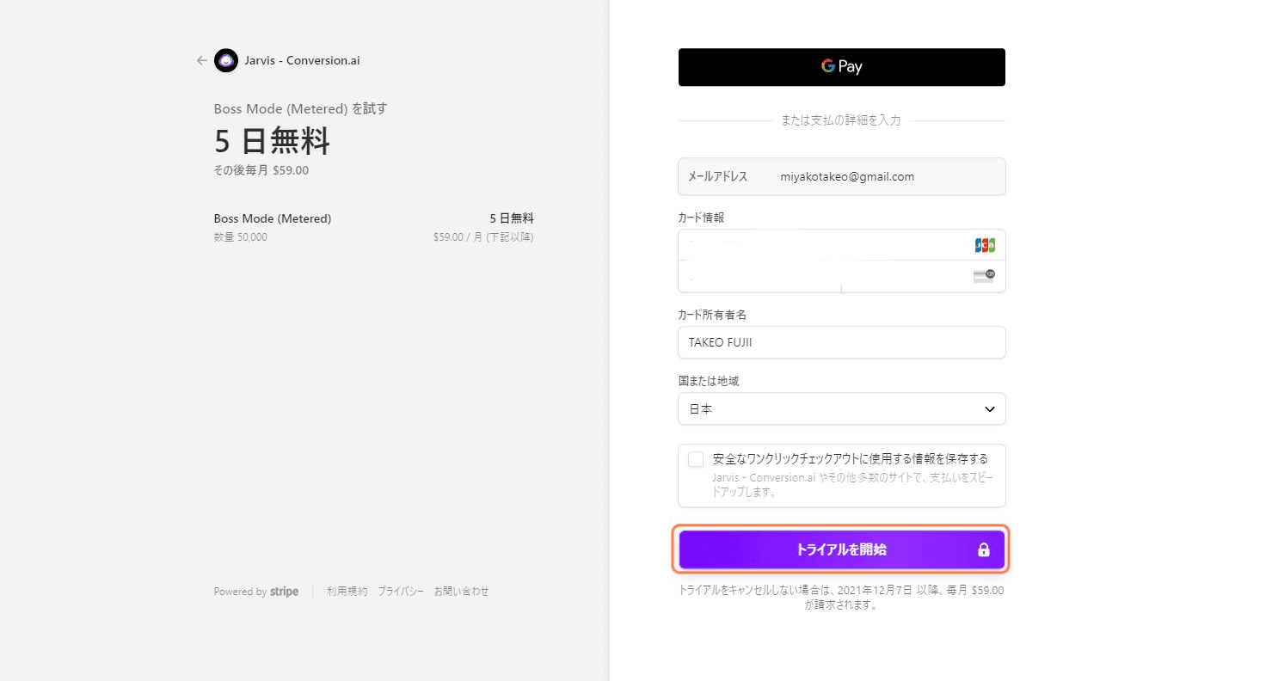Enable the save info for one-click checkout checkbox

point(696,459)
